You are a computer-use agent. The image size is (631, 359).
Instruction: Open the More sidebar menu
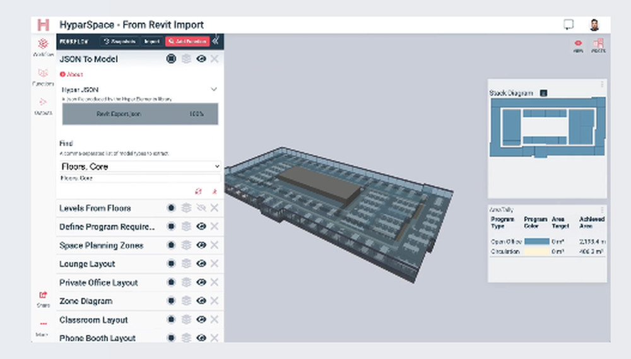43,328
